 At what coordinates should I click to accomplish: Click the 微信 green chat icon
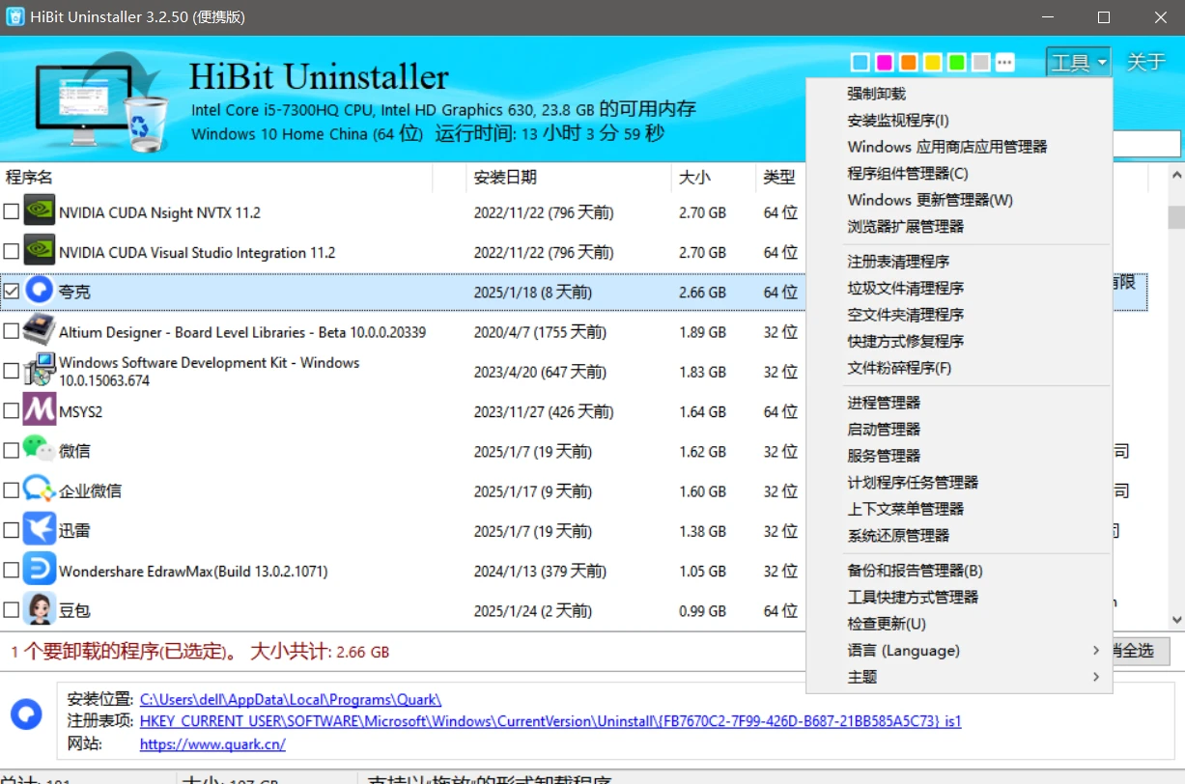click(39, 450)
